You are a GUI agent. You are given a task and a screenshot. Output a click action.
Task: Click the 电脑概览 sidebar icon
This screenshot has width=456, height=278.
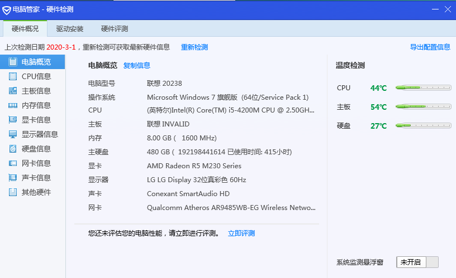pyautogui.click(x=13, y=62)
